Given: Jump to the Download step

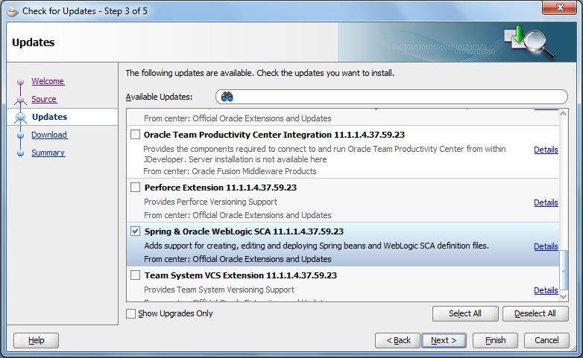Looking at the screenshot, I should pyautogui.click(x=49, y=135).
